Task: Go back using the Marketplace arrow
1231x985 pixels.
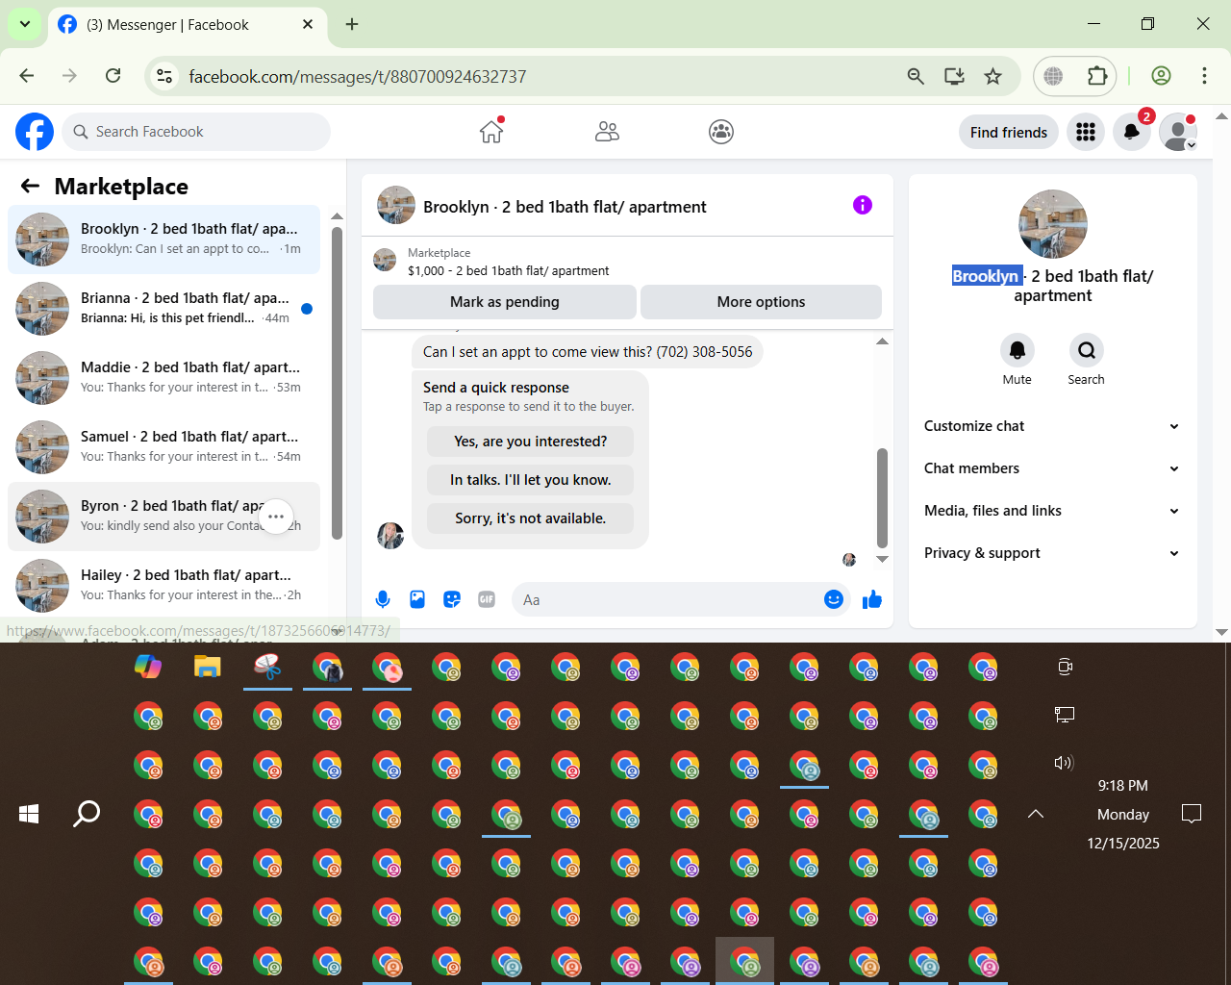Action: pos(30,186)
